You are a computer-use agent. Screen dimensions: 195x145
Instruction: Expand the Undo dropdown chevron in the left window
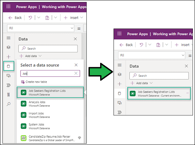coord(39,18)
